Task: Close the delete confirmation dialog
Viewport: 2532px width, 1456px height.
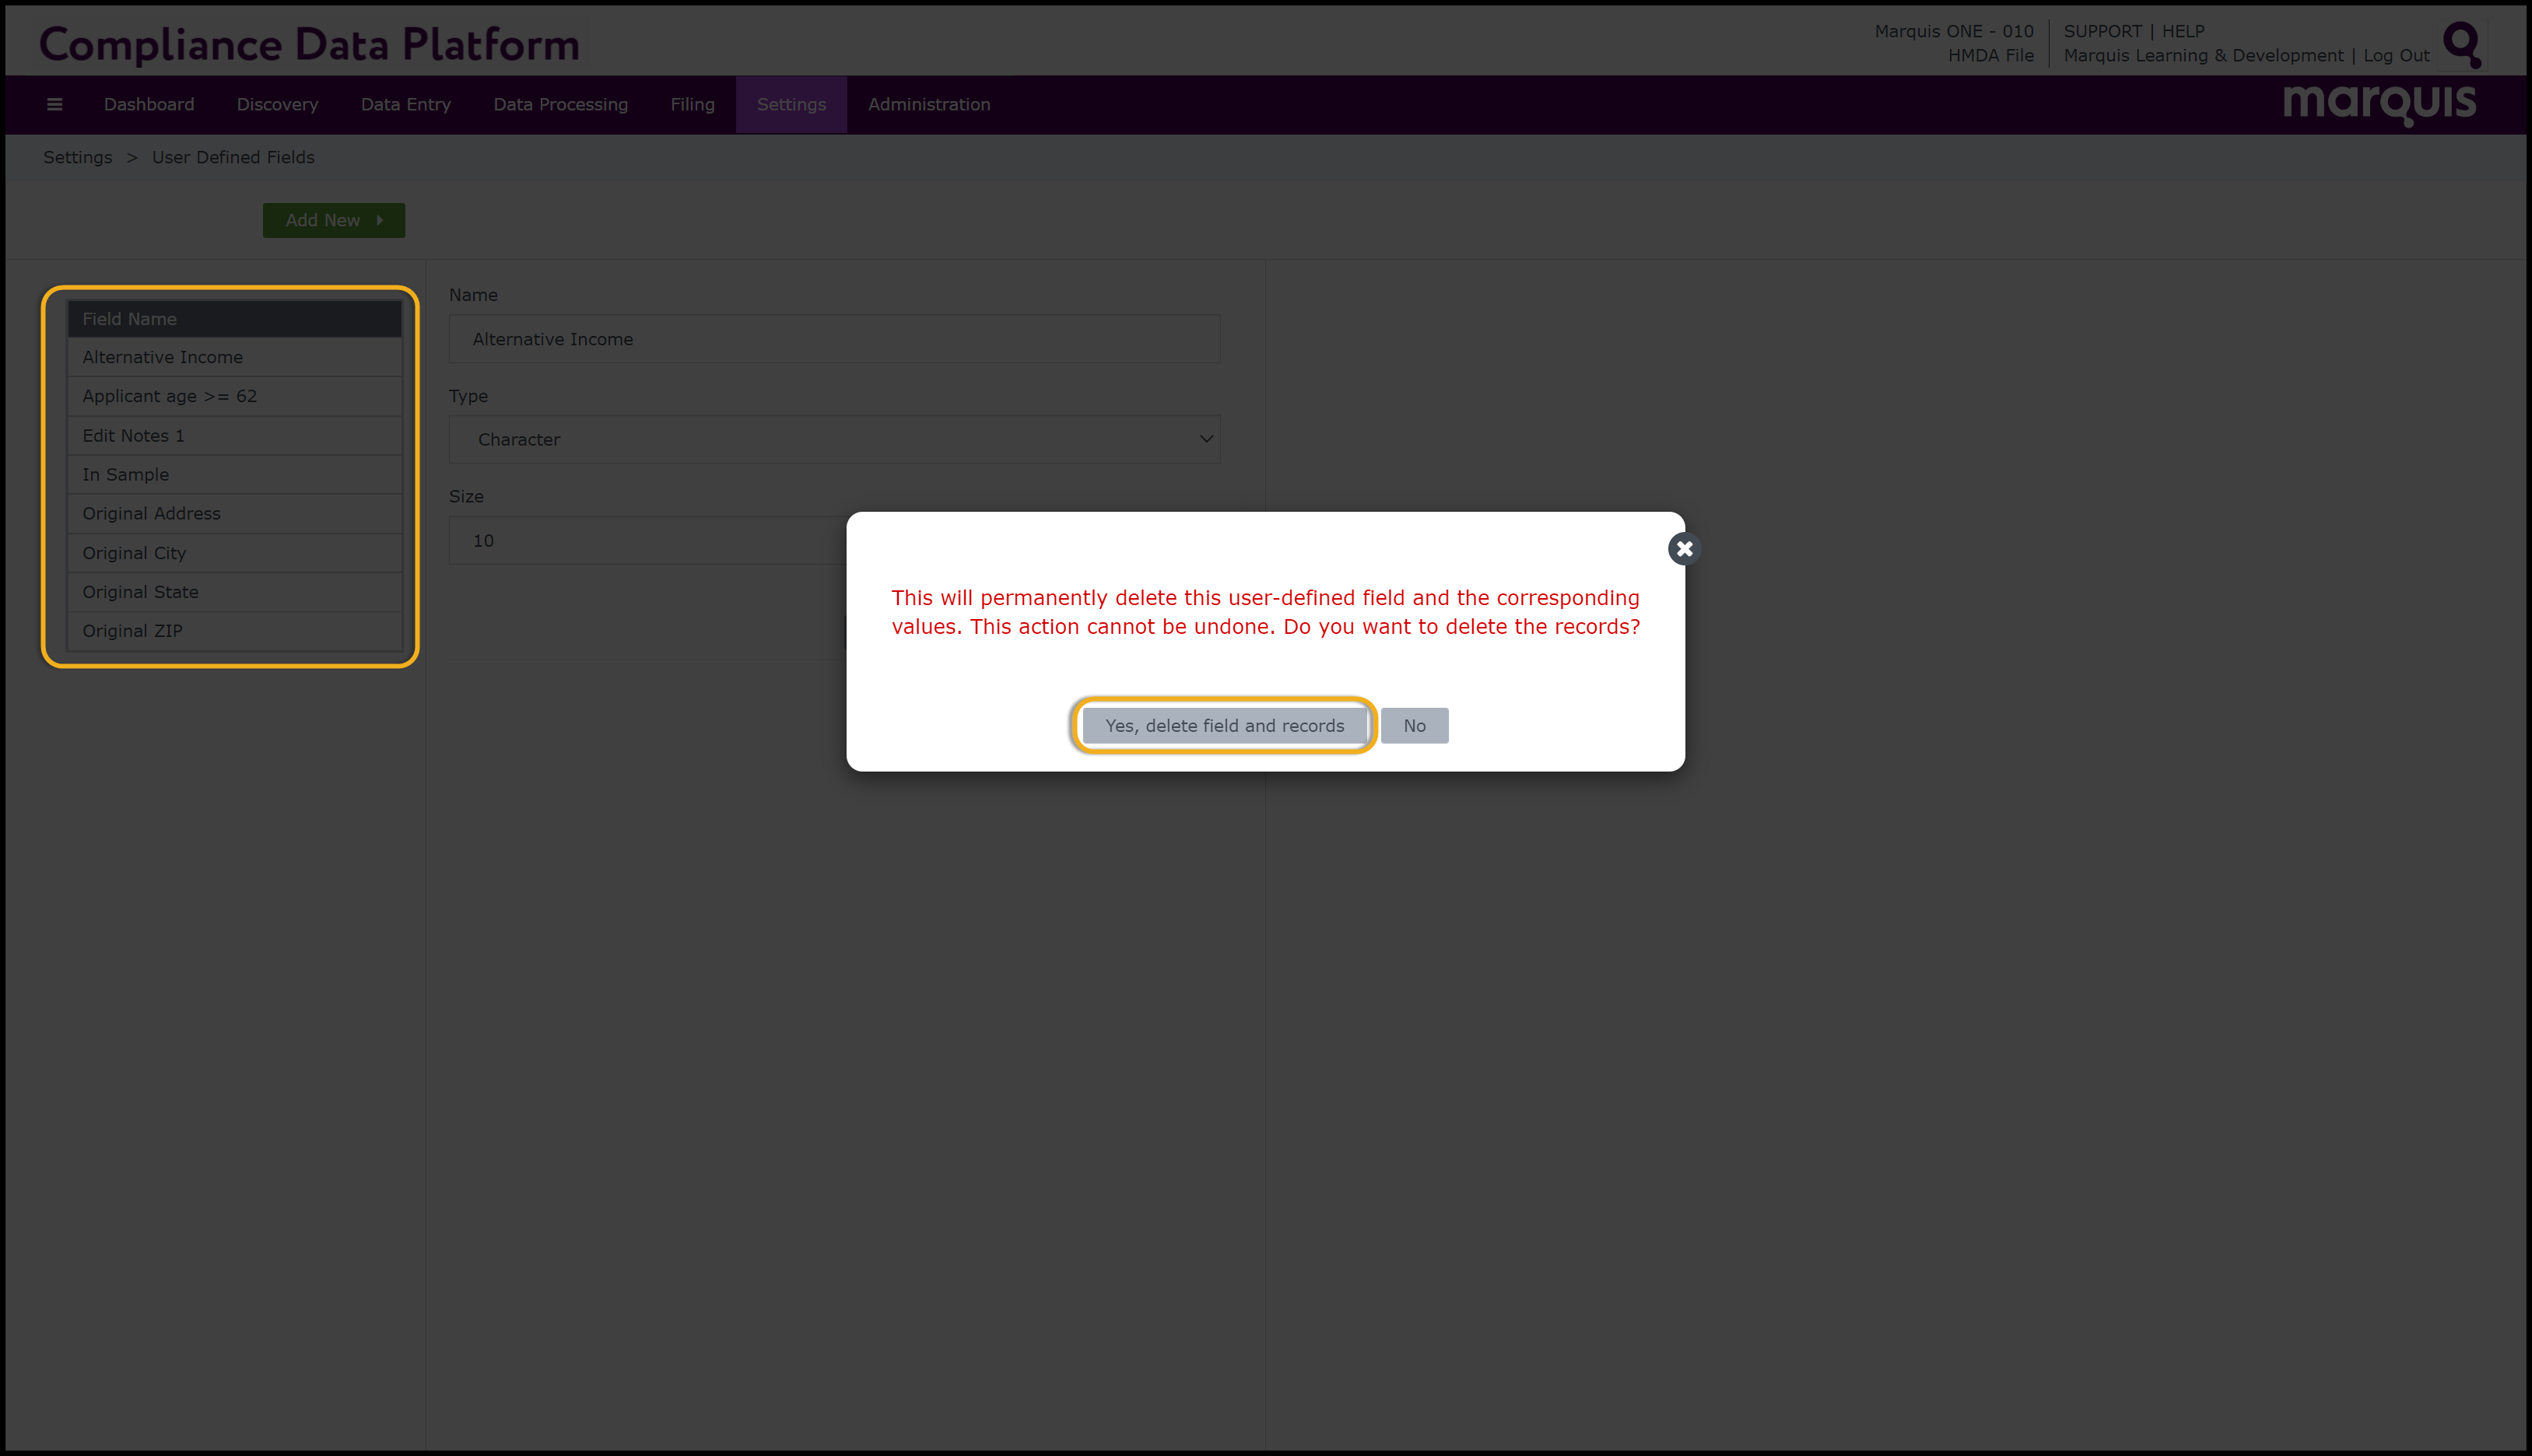Action: pos(1685,549)
